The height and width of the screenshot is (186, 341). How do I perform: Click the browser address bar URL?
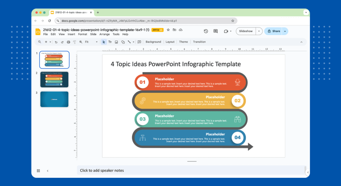119,21
